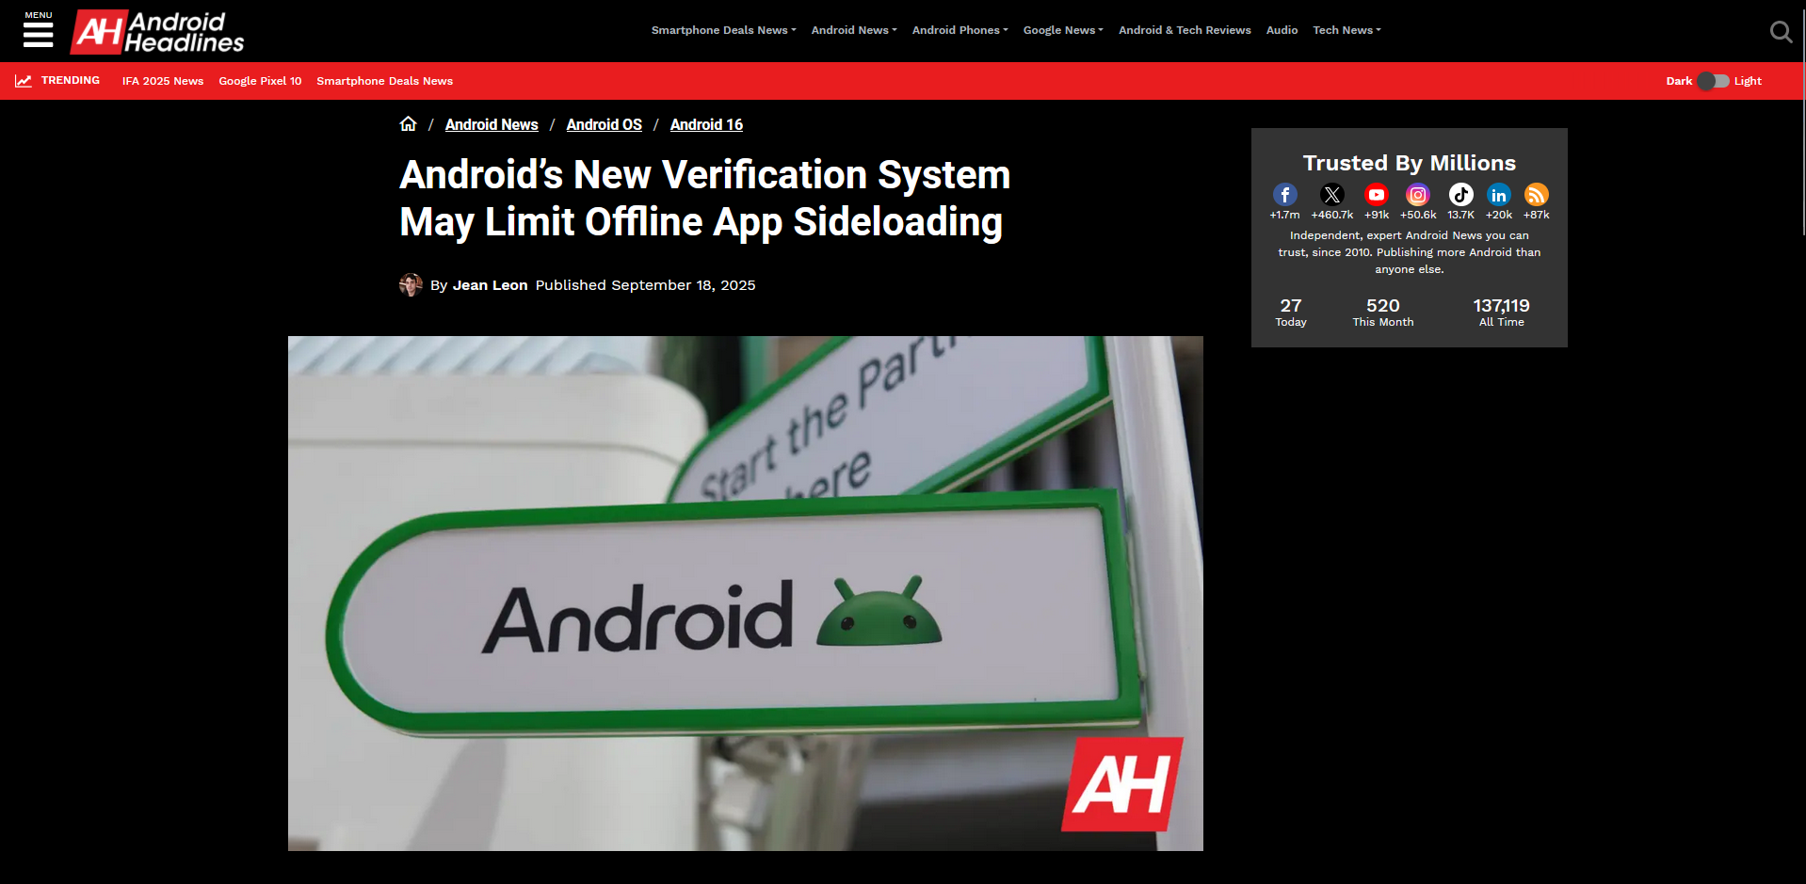
Task: Expand Smartphone Deals News dropdown
Action: tap(723, 30)
